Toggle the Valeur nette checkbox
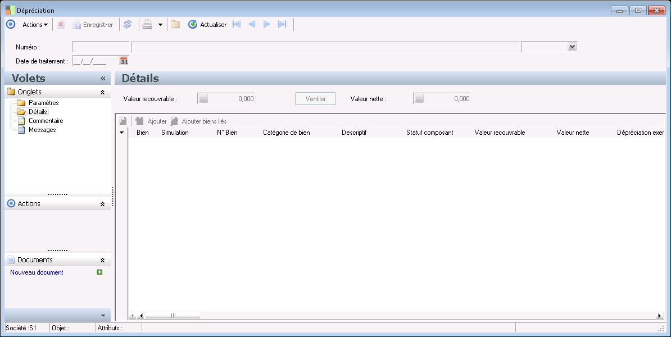The height and width of the screenshot is (337, 671). point(419,98)
